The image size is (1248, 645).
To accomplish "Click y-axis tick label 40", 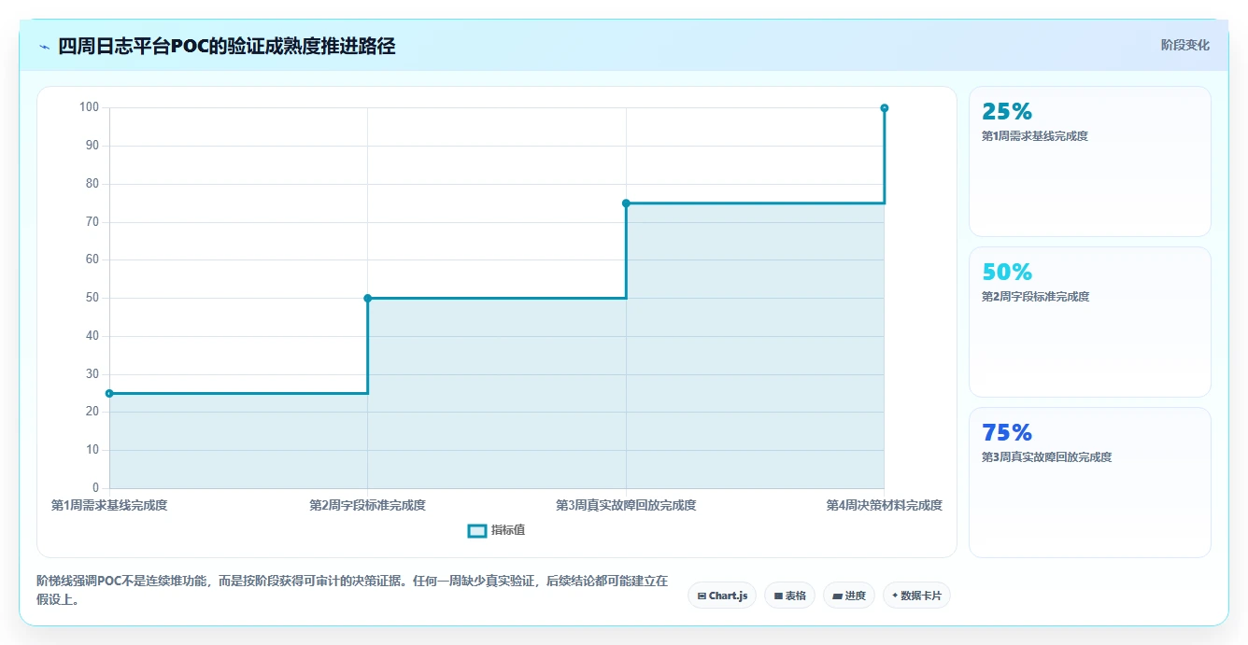I will (x=92, y=336).
